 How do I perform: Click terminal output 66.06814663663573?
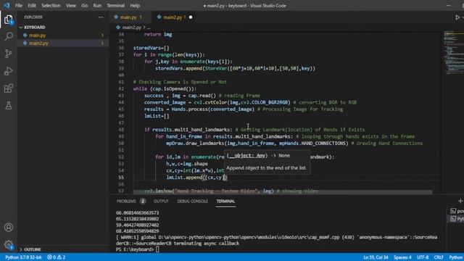137,212
